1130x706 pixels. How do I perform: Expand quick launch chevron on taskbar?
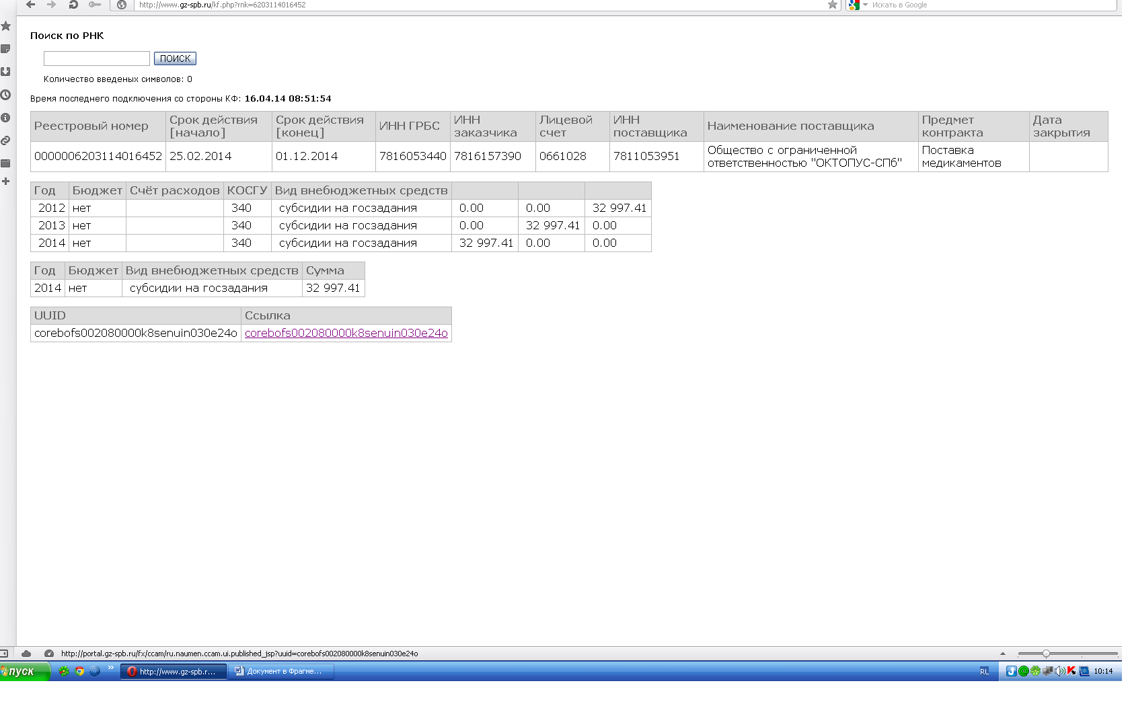point(111,668)
